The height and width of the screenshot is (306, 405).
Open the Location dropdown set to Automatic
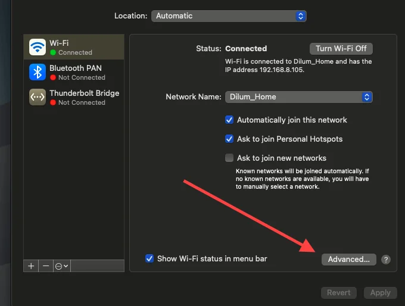click(x=229, y=16)
